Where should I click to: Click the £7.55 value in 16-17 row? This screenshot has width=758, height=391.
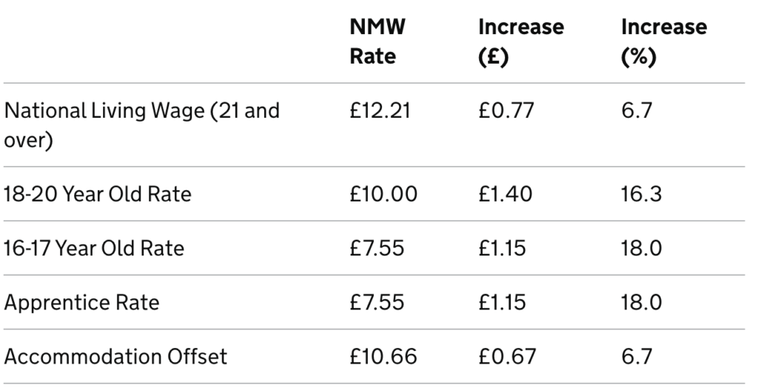click(377, 248)
